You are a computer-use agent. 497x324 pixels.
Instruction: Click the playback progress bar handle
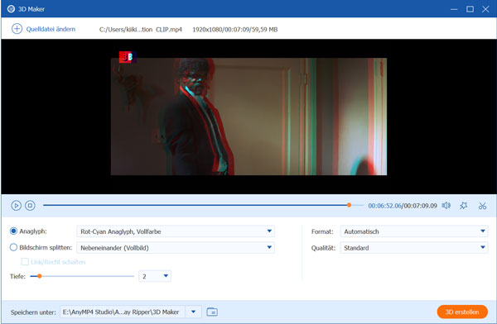[x=349, y=205]
